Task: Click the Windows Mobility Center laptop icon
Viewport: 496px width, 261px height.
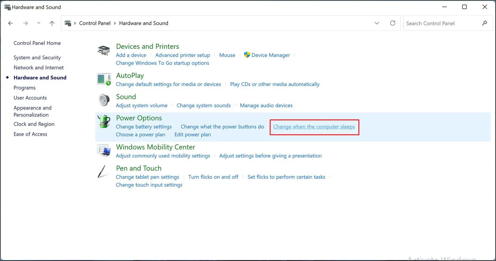Action: click(x=104, y=150)
